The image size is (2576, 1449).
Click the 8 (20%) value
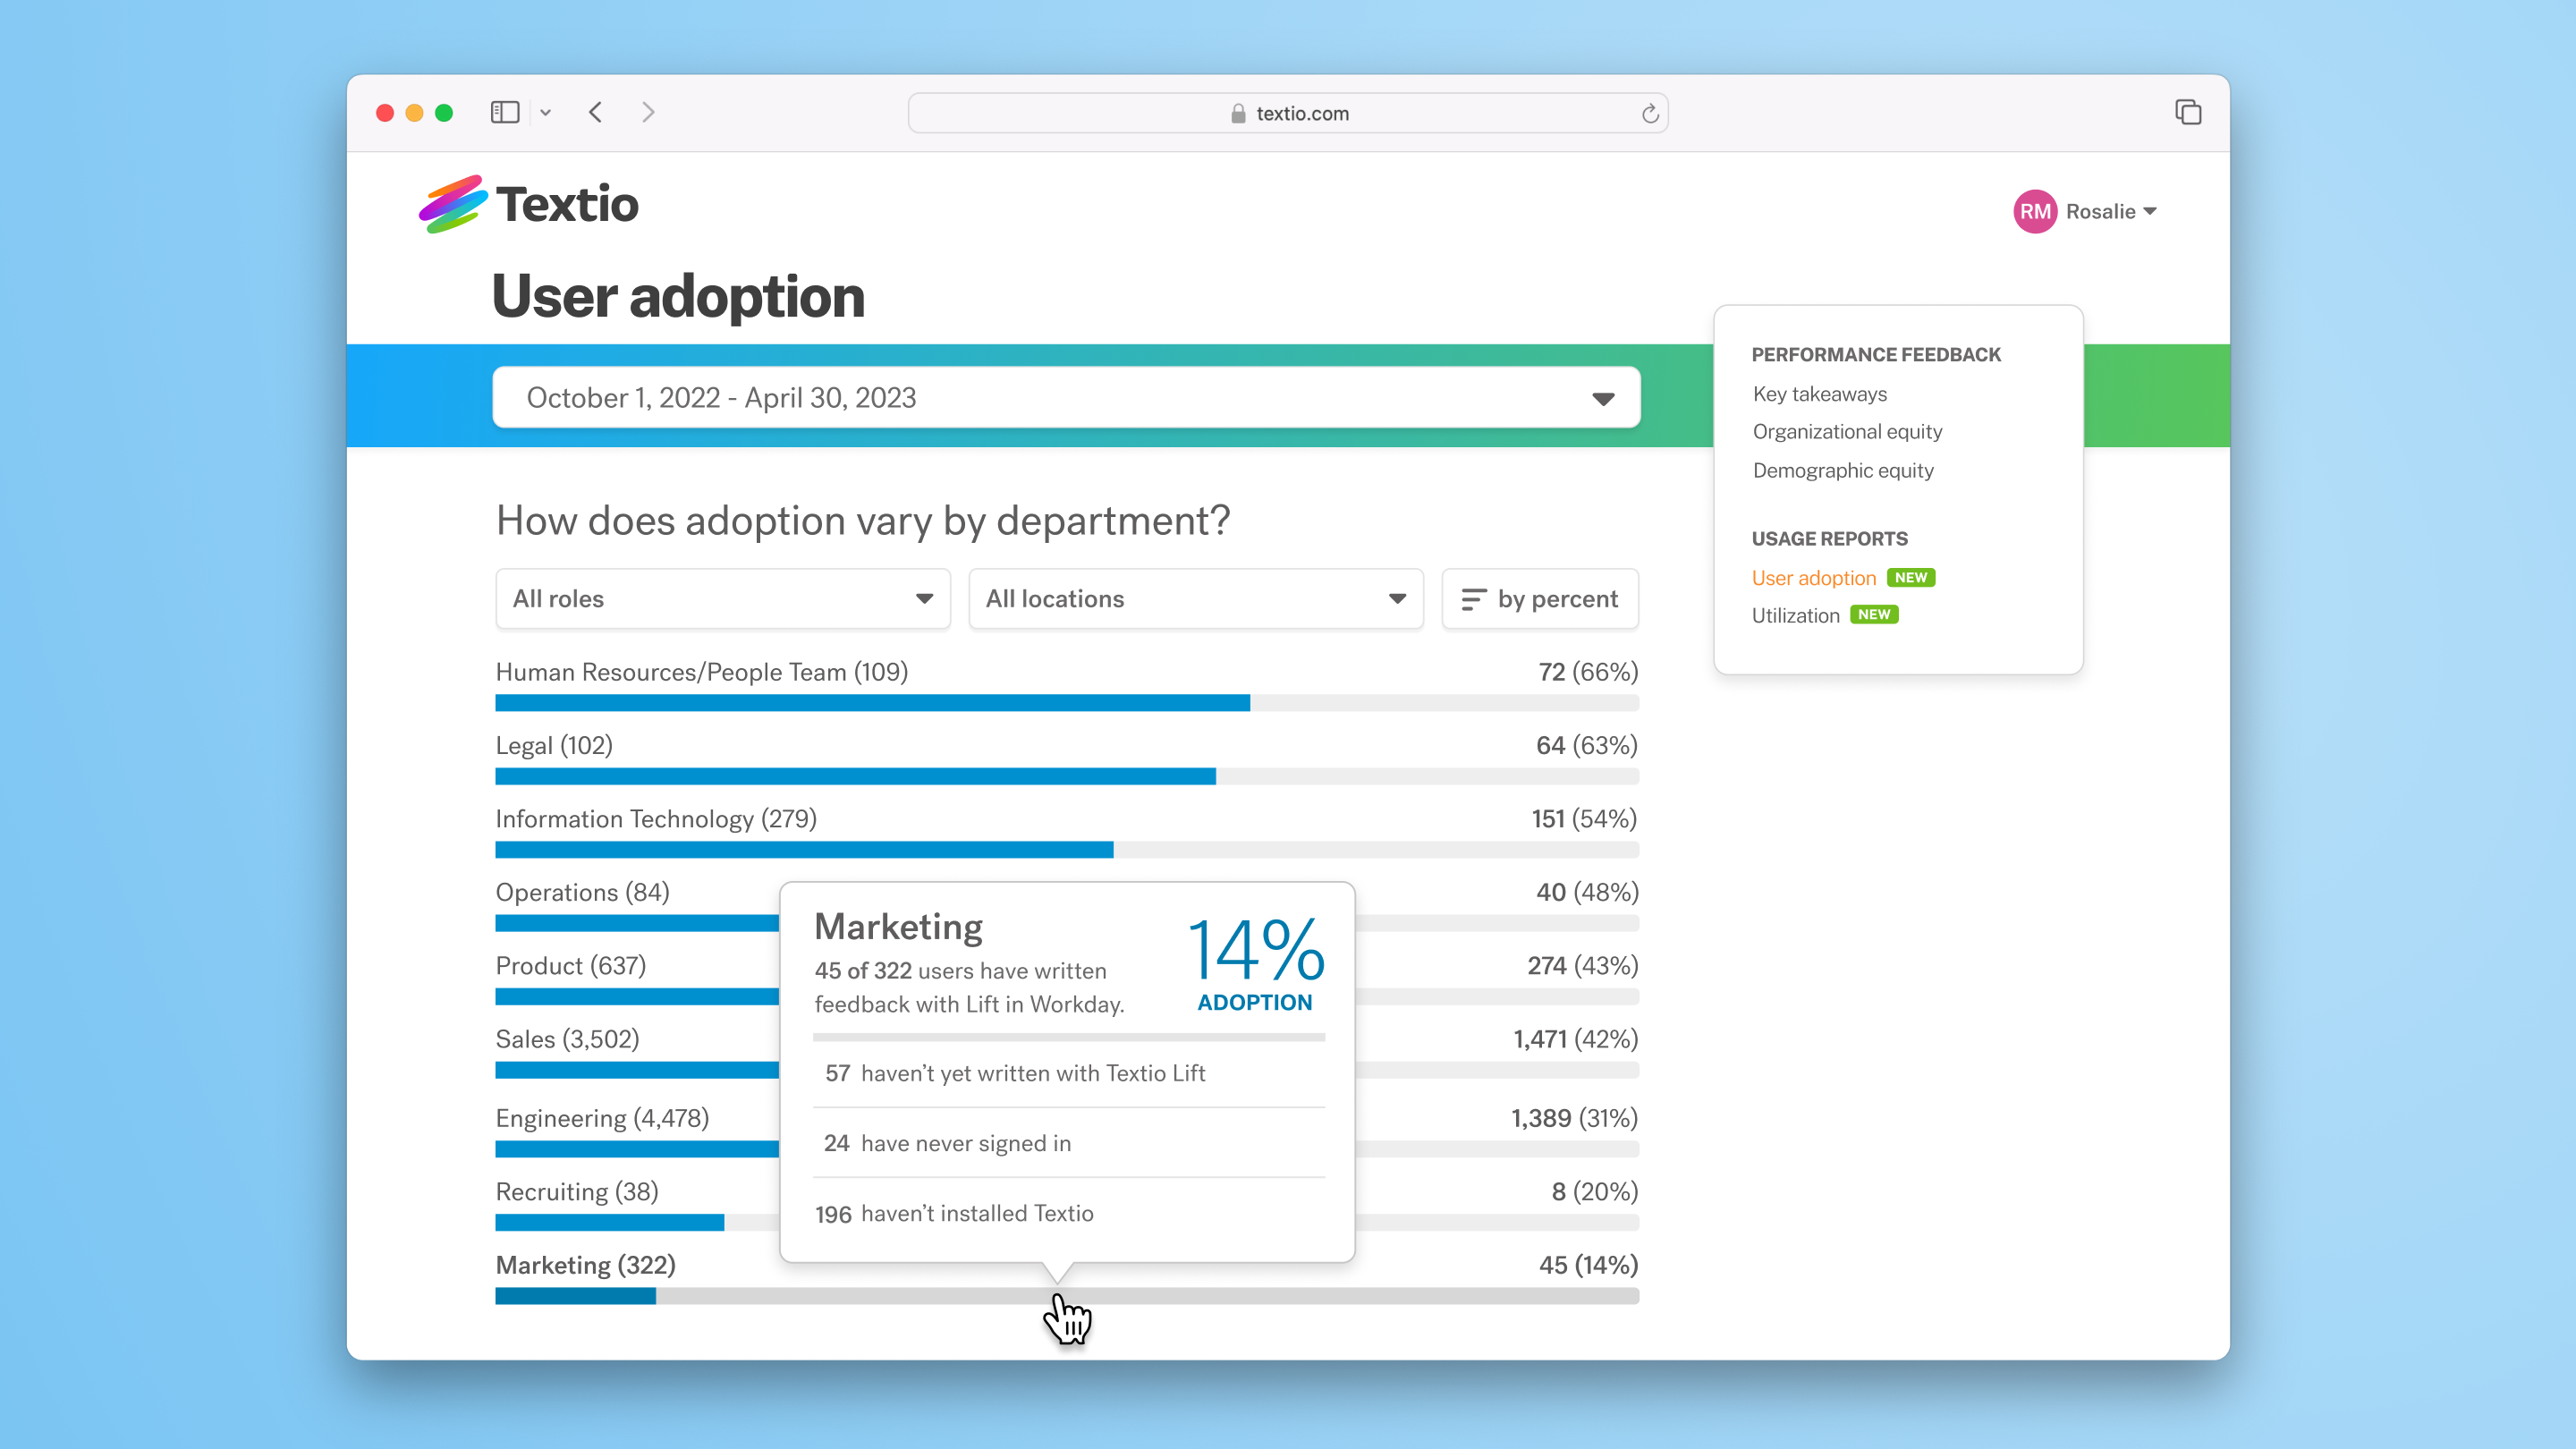(x=1595, y=1192)
